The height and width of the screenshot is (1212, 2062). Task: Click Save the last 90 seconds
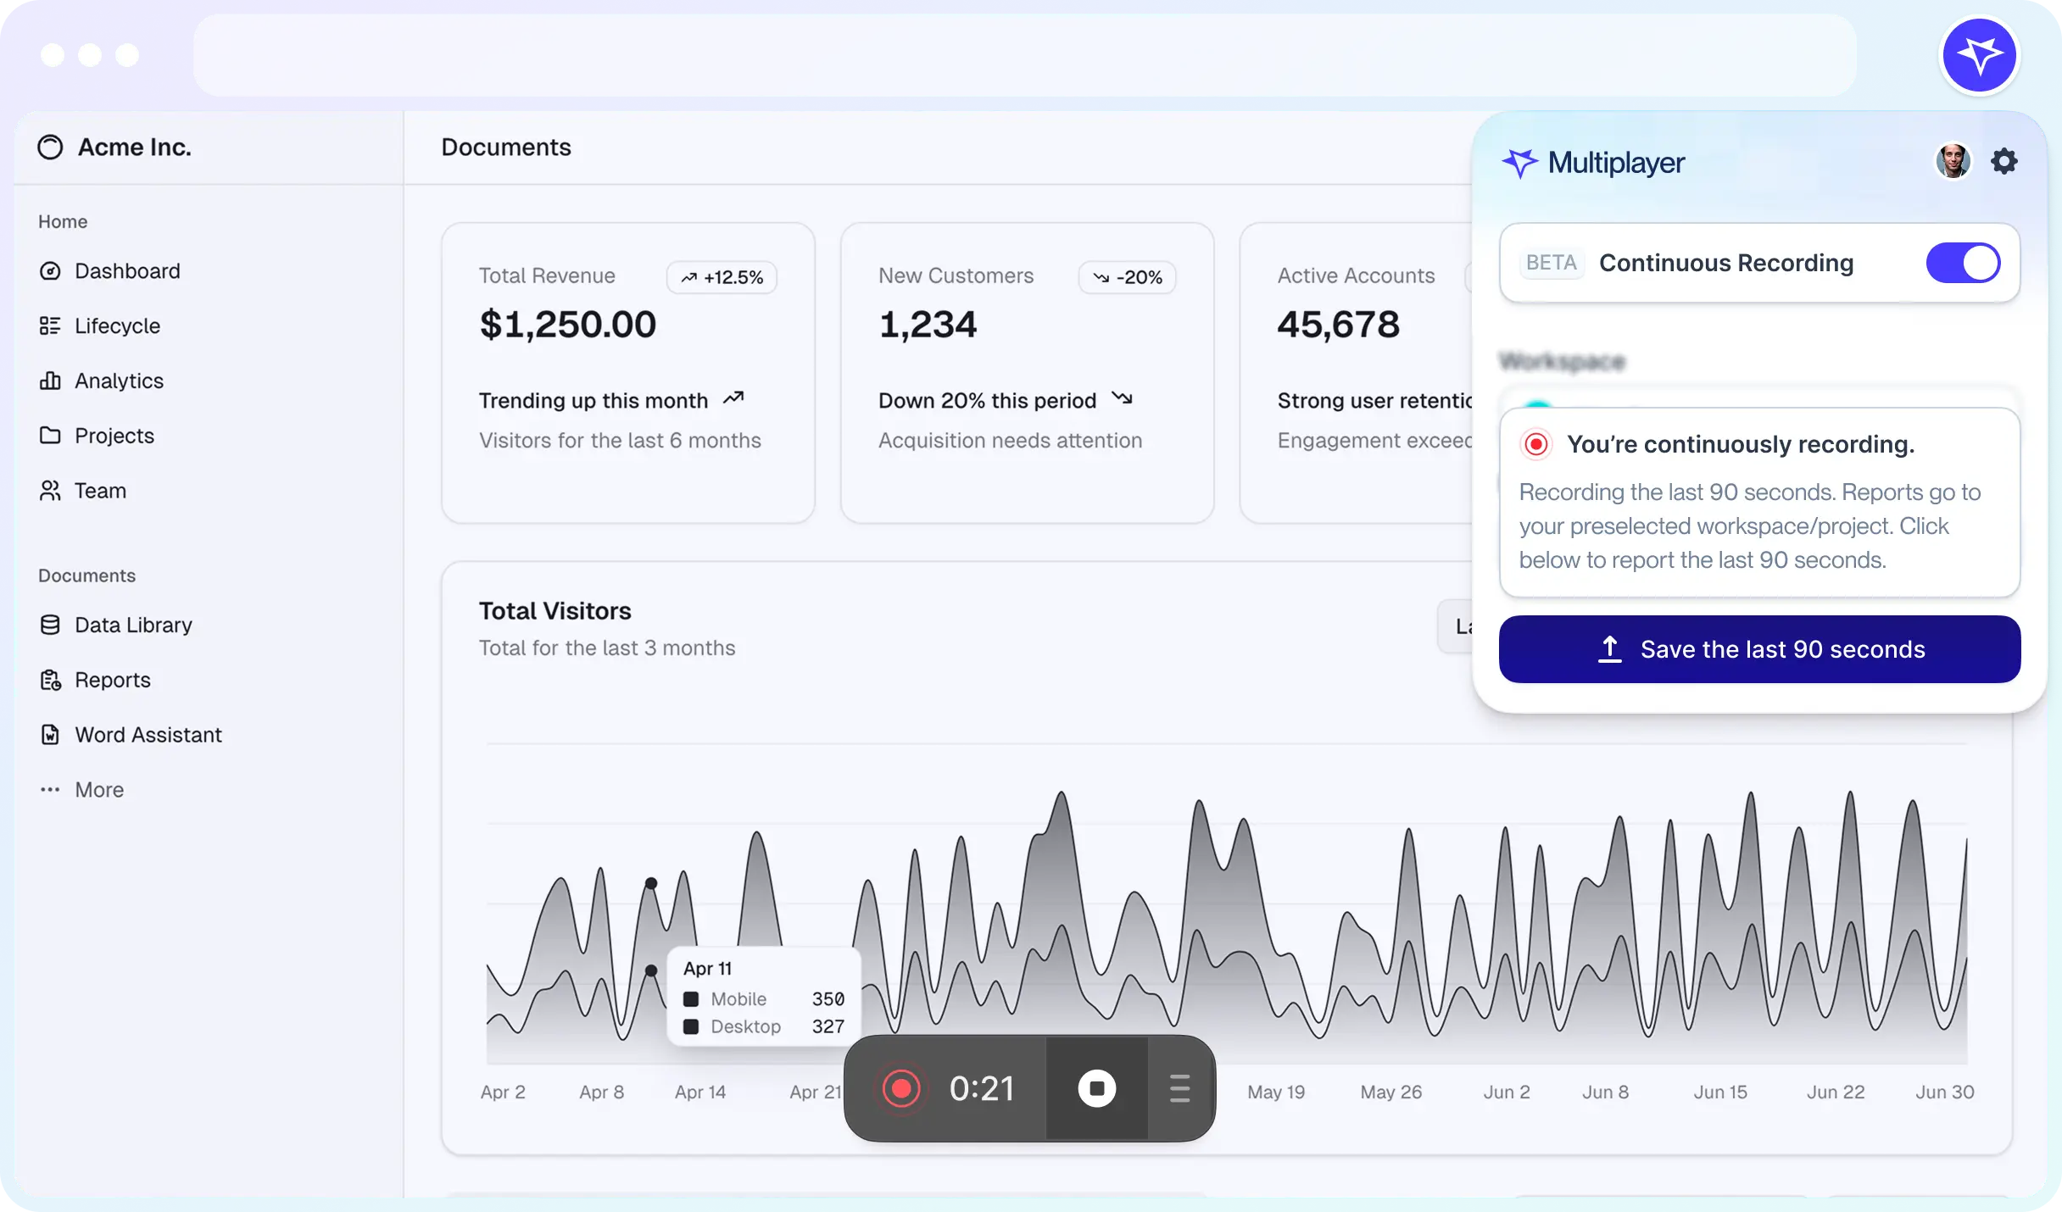pyautogui.click(x=1759, y=649)
